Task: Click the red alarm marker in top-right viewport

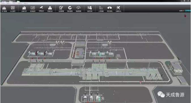Action: tap(185, 16)
